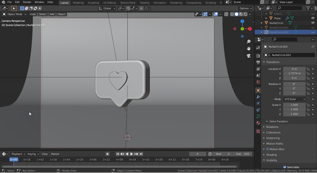The height and width of the screenshot is (173, 317).
Task: Expand the Collections panel
Action: click(x=273, y=133)
